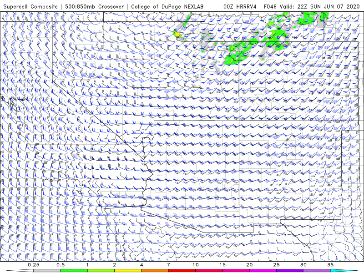Click the "College of DuPage NEXLAB" label

pyautogui.click(x=167, y=6)
